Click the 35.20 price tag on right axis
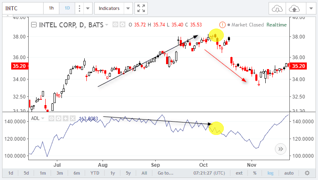318x180 pixels. (x=298, y=66)
